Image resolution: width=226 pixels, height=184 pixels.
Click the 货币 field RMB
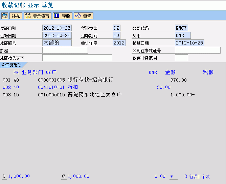pos(183,35)
